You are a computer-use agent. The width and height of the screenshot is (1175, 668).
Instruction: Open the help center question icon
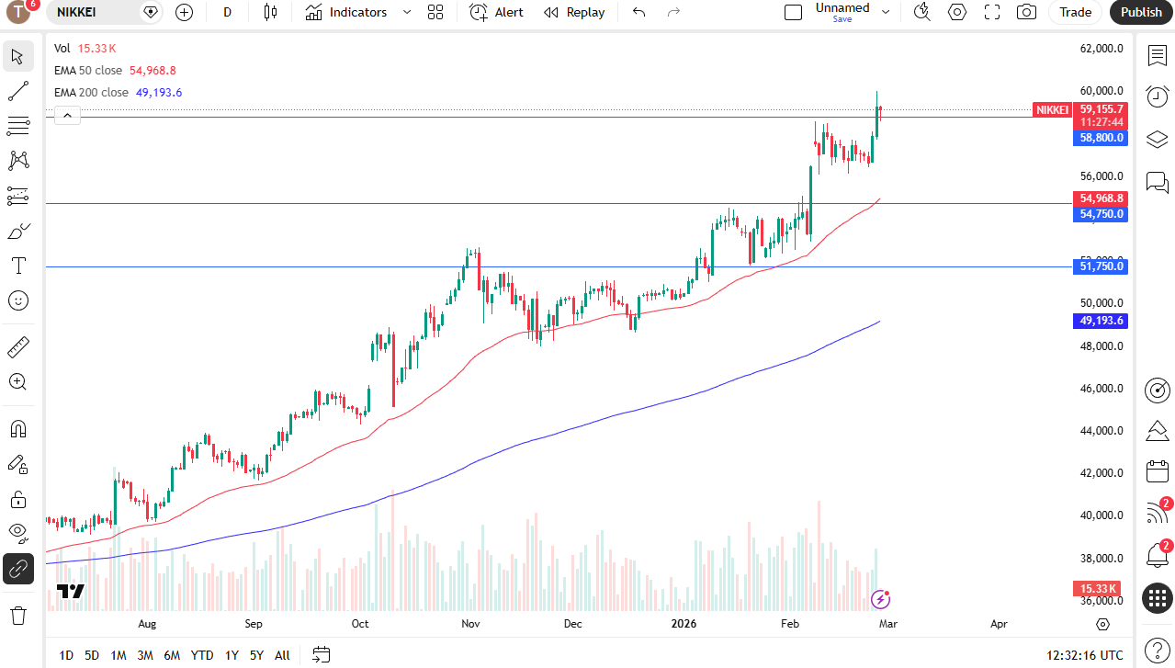[1157, 649]
